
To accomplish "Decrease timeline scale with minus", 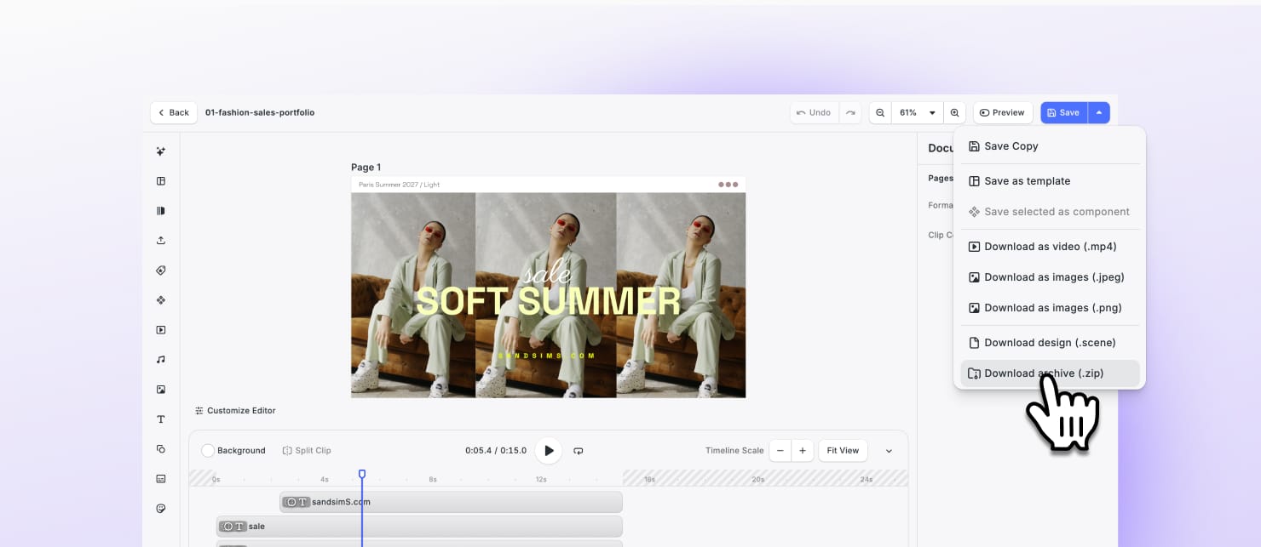I will 780,451.
